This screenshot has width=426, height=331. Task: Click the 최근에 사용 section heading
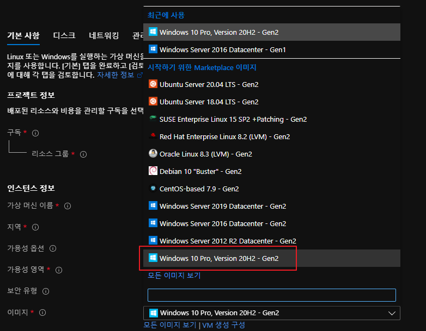[166, 15]
